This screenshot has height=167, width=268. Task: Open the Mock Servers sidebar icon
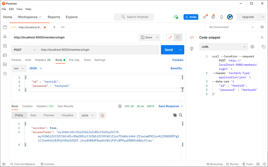point(5,55)
